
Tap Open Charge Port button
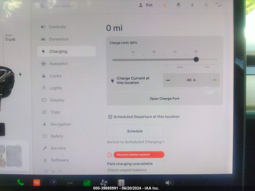(x=164, y=99)
